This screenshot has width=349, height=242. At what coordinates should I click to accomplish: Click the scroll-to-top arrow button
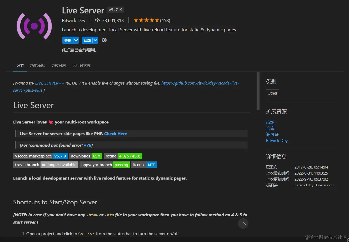click(x=243, y=224)
